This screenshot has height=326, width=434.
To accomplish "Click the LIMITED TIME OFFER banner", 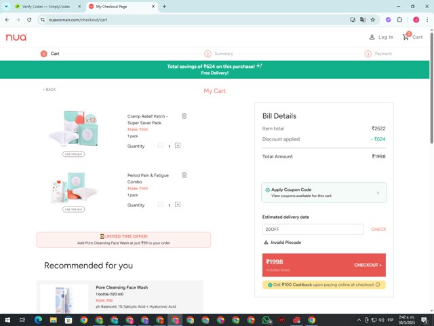I will click(x=123, y=240).
